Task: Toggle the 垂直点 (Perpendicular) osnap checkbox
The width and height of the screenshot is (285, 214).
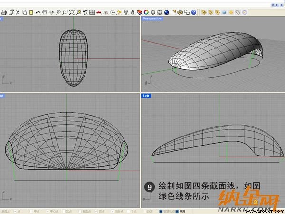Action: pos(80,211)
